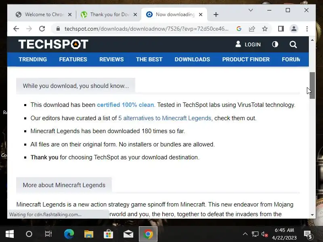Toggle the dark mode contrast icon
Screen dimensions: 323x242
(x=275, y=44)
